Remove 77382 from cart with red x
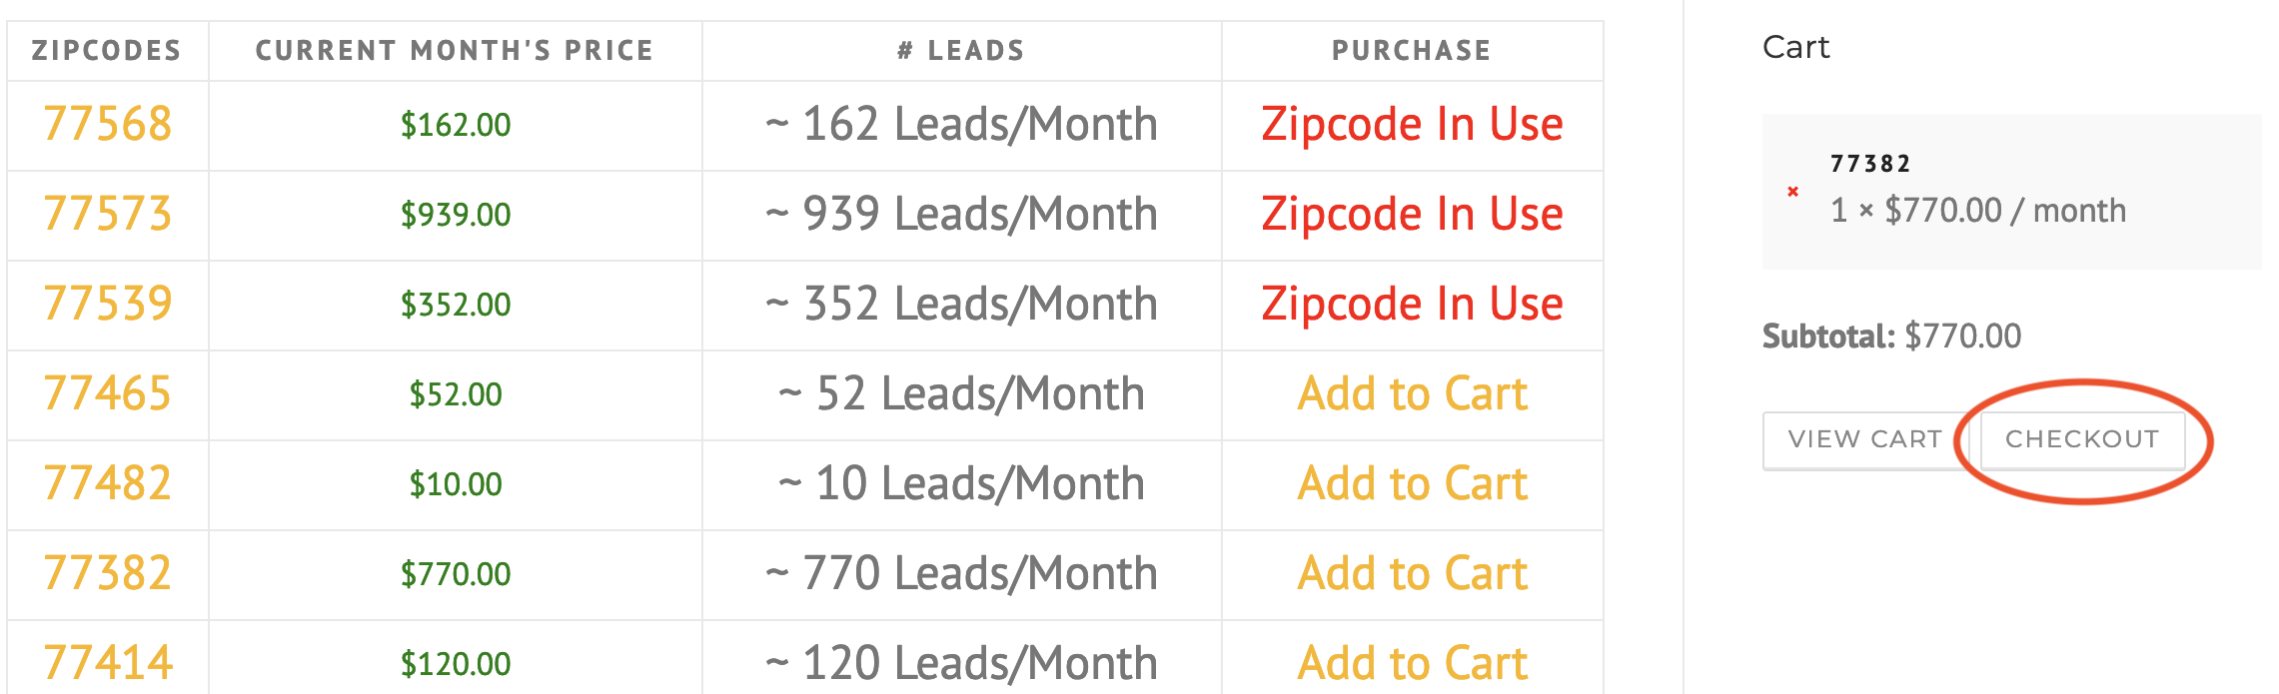This screenshot has height=694, width=2279. click(x=1793, y=191)
